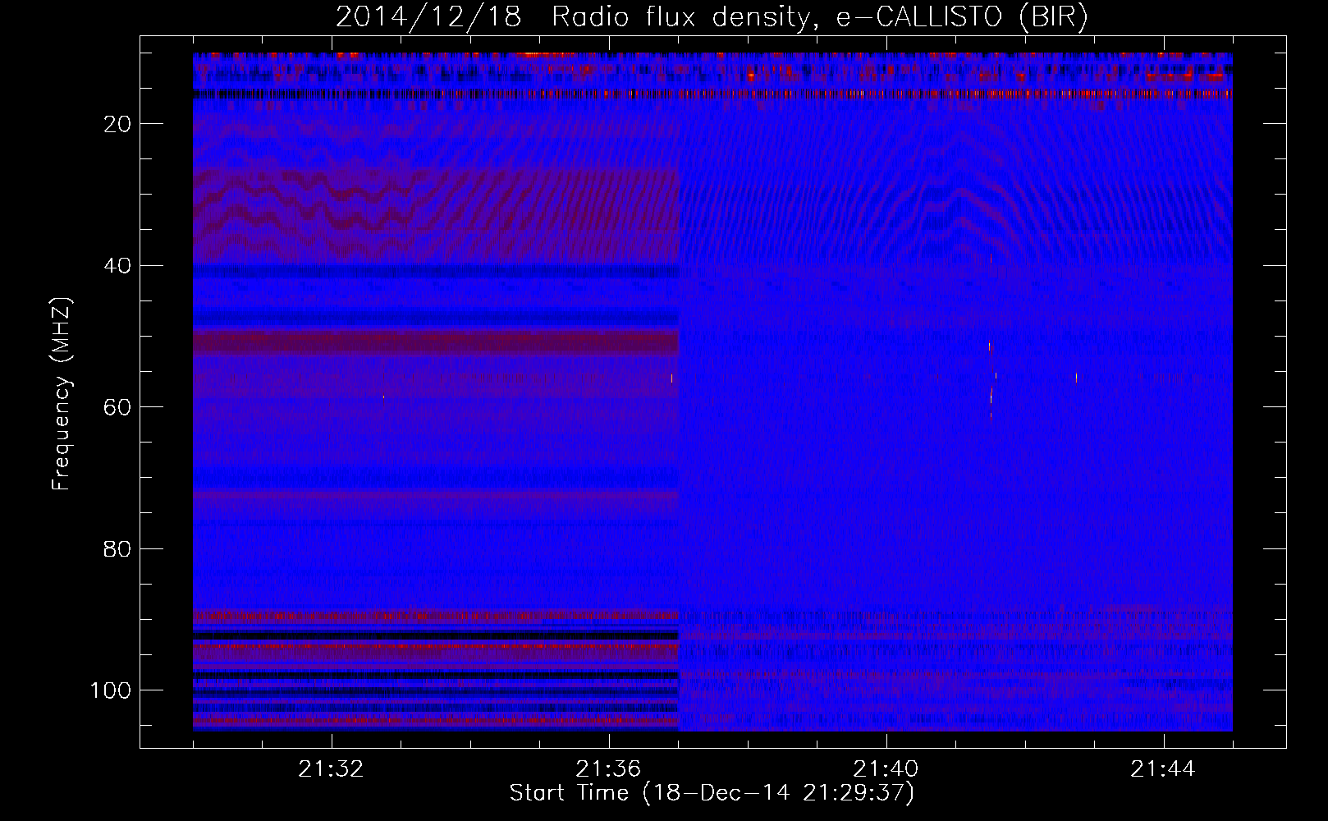Image resolution: width=1328 pixels, height=821 pixels.
Task: Click the "100" frequency tick label
Action: pos(111,690)
